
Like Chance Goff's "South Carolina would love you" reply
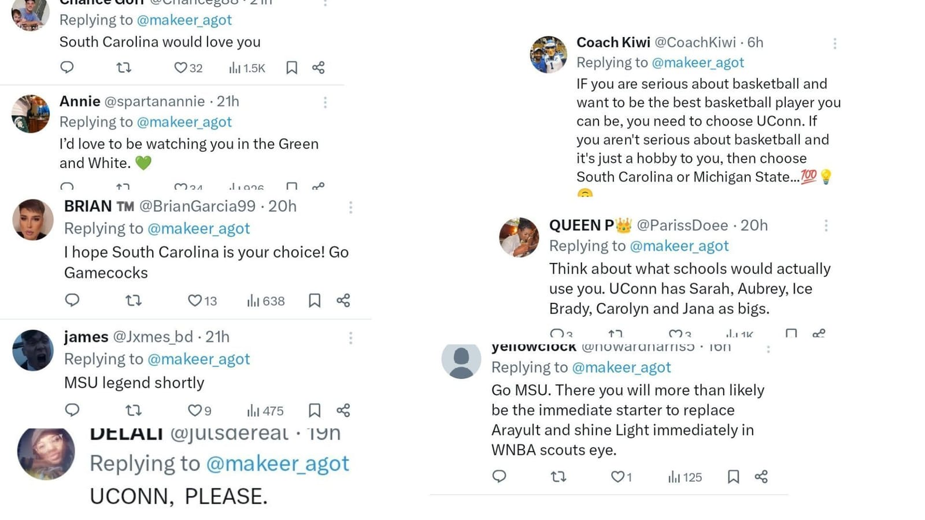click(x=179, y=68)
